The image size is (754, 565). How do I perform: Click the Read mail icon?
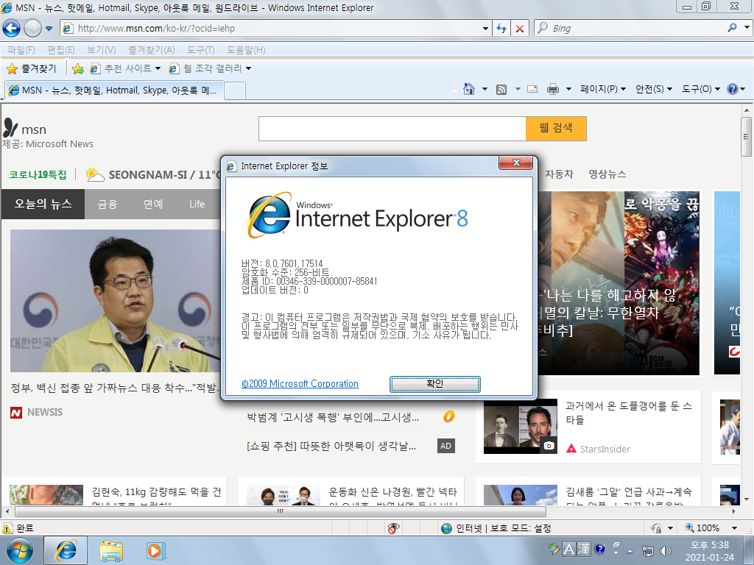click(x=532, y=89)
